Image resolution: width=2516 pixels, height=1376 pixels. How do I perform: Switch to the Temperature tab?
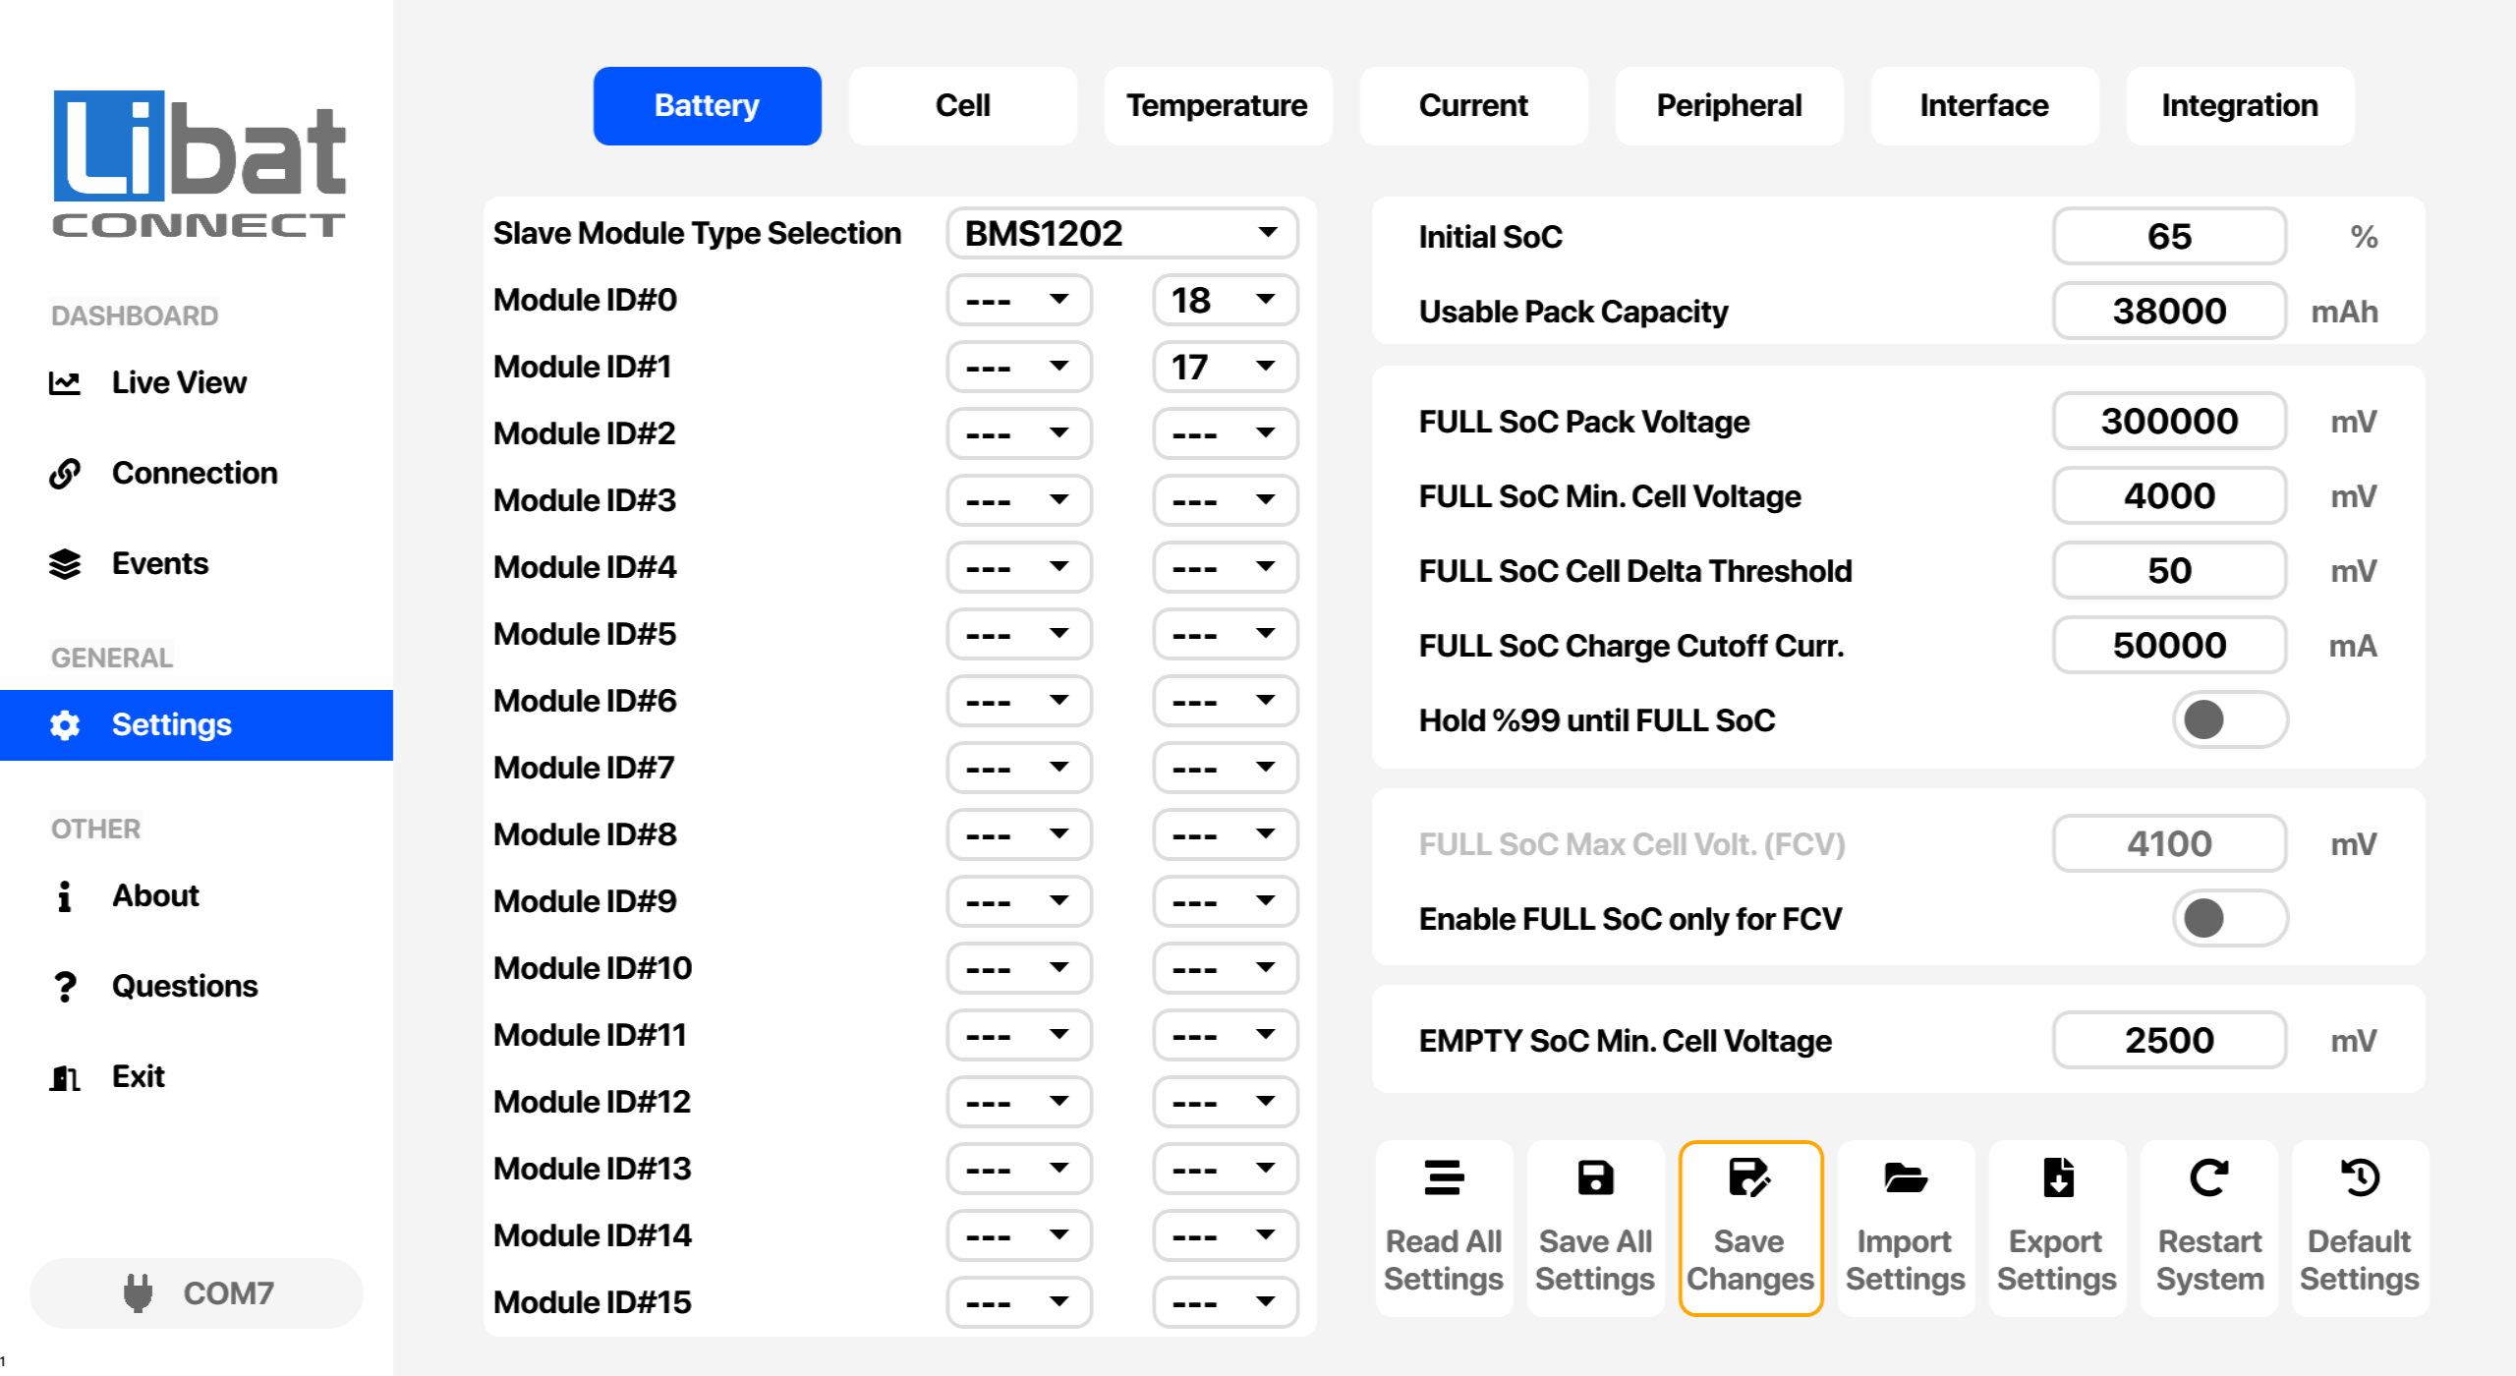(x=1218, y=106)
